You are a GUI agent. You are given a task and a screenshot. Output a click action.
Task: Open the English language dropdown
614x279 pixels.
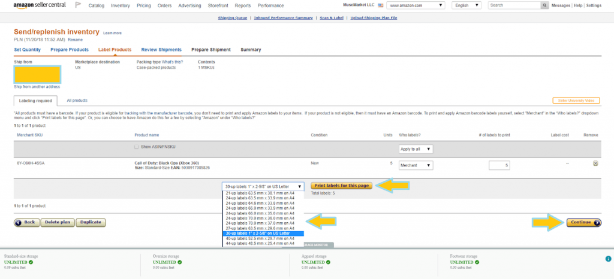[x=466, y=5]
